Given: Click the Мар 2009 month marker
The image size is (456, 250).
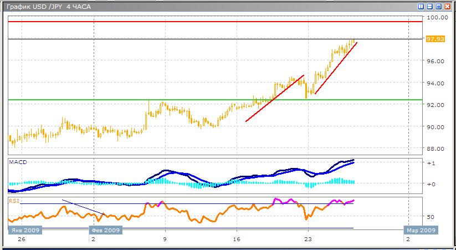Looking at the screenshot, I should (x=420, y=229).
